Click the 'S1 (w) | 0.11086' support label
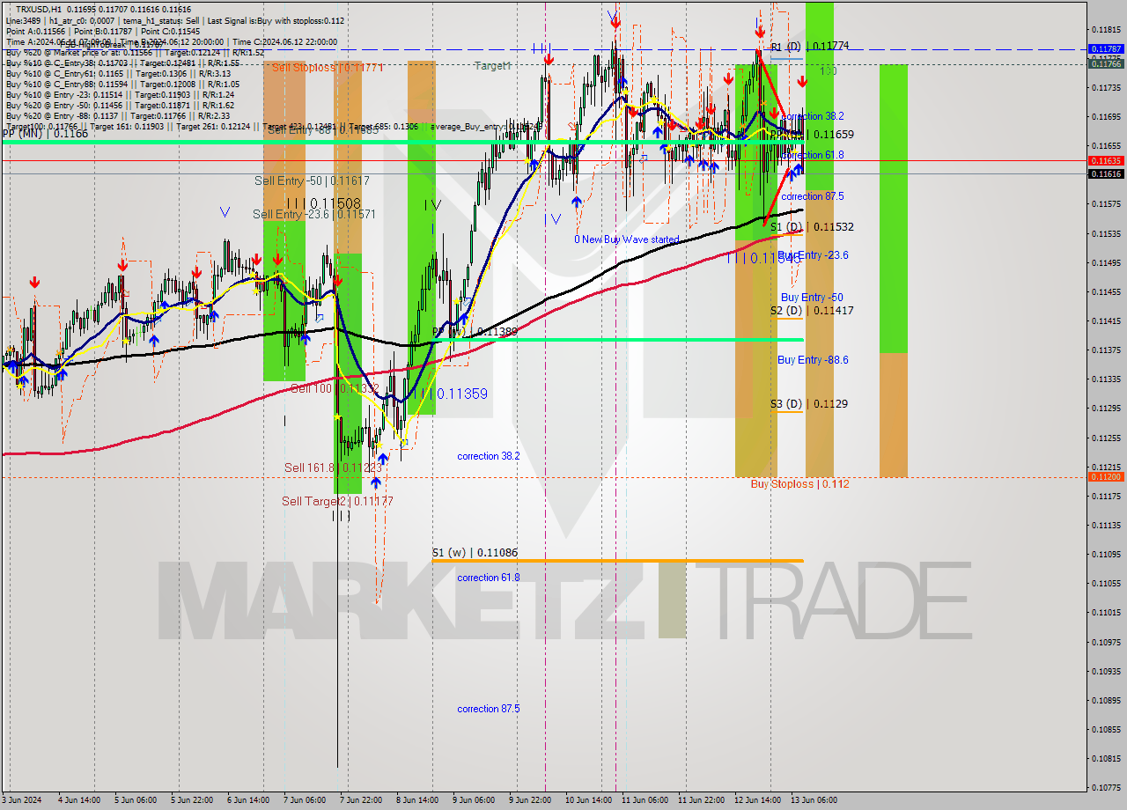 pos(475,553)
